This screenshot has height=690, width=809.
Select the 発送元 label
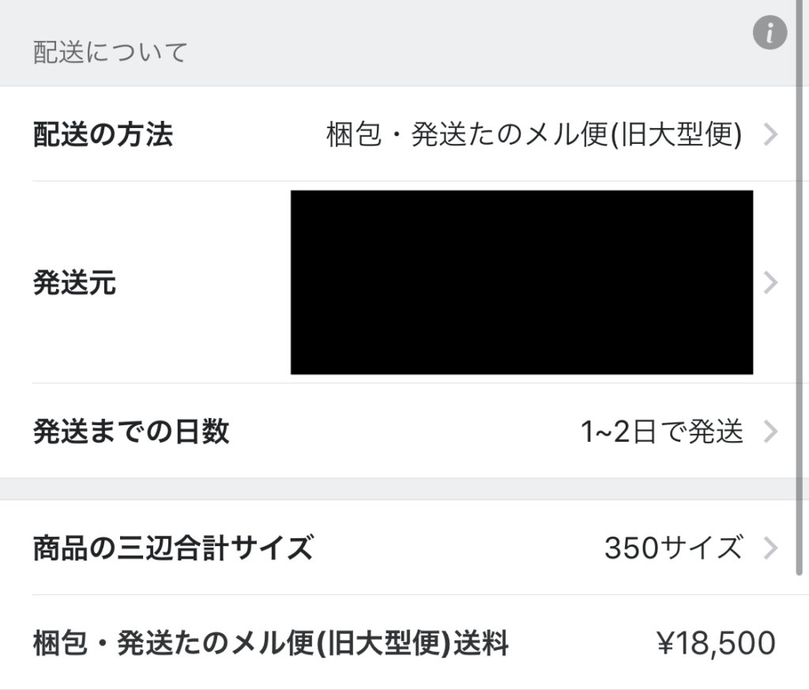tap(75, 282)
